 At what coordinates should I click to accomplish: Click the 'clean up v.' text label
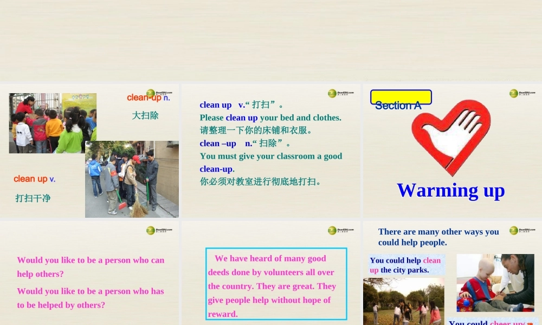(x=34, y=179)
